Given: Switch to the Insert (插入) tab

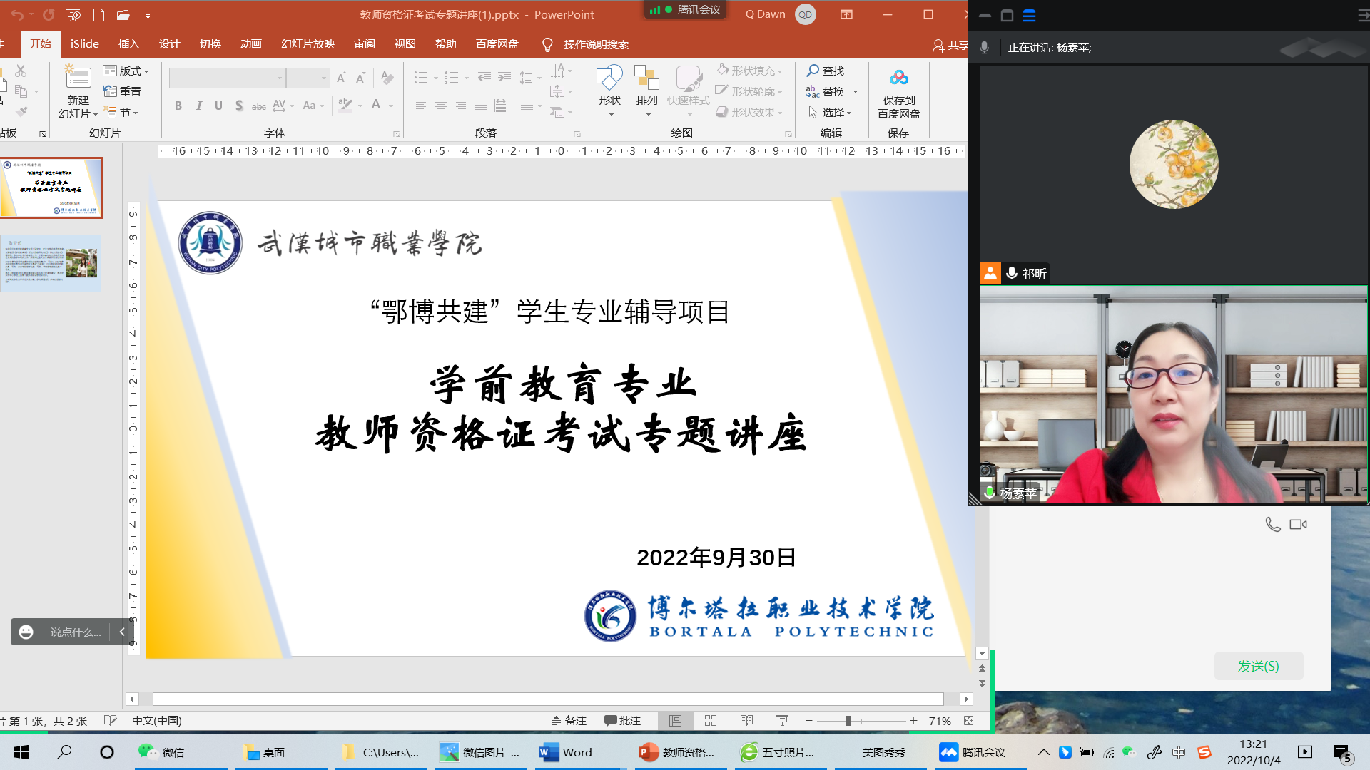Looking at the screenshot, I should point(128,44).
